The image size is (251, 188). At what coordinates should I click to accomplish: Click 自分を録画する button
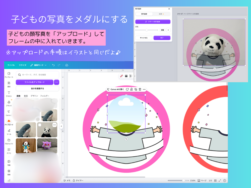(x=37, y=88)
